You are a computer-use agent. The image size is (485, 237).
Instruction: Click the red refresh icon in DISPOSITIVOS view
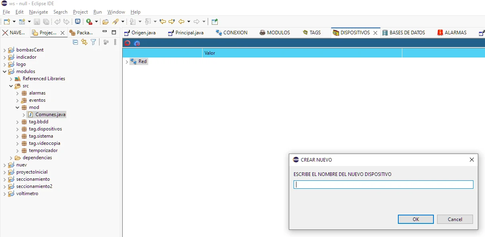[x=127, y=43]
